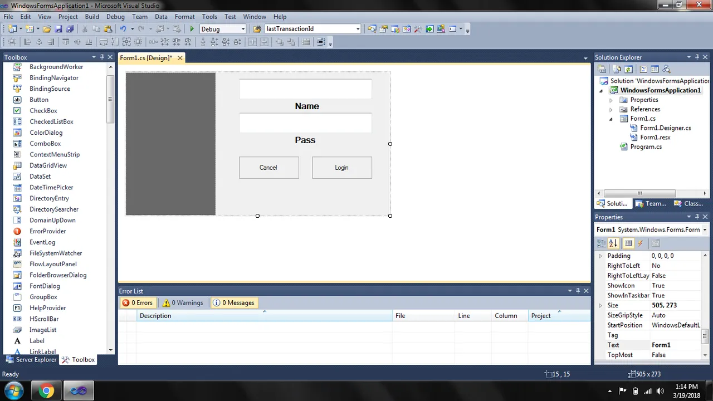
Task: Sort Error List by Description column
Action: [x=265, y=316]
